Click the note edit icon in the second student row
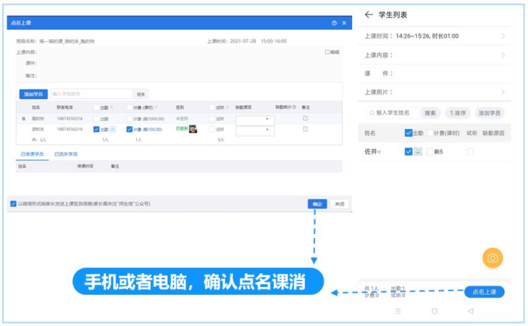The width and height of the screenshot is (528, 326). (x=304, y=129)
